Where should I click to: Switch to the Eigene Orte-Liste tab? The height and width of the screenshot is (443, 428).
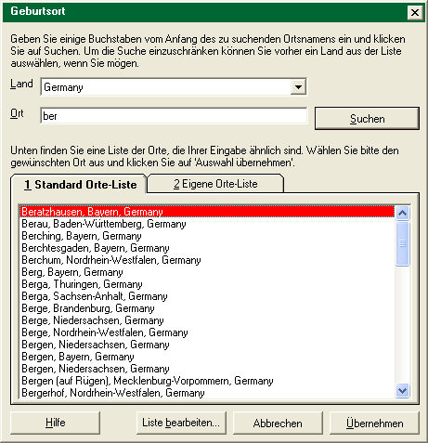215,184
